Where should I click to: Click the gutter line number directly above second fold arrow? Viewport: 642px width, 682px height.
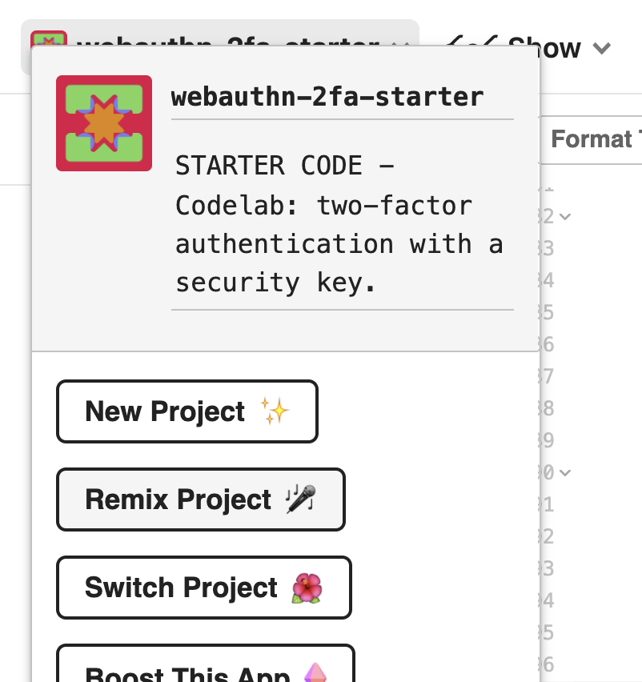[548, 439]
